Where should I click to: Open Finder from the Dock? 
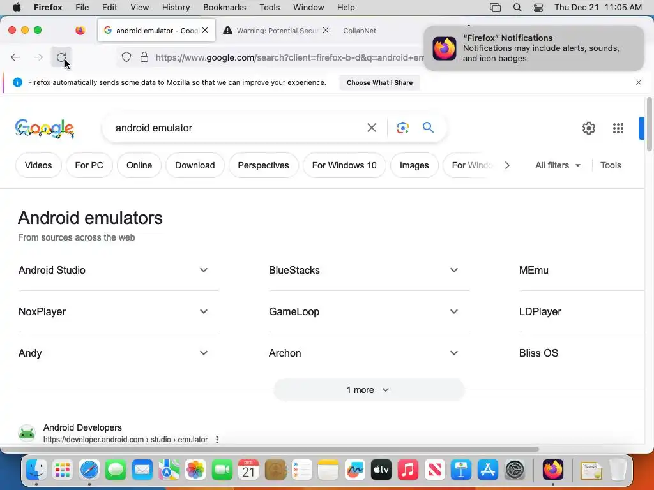36,470
